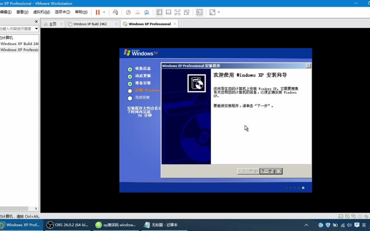Switch to Unity mode icon
This screenshot has height=231, width=370.
pos(187,12)
